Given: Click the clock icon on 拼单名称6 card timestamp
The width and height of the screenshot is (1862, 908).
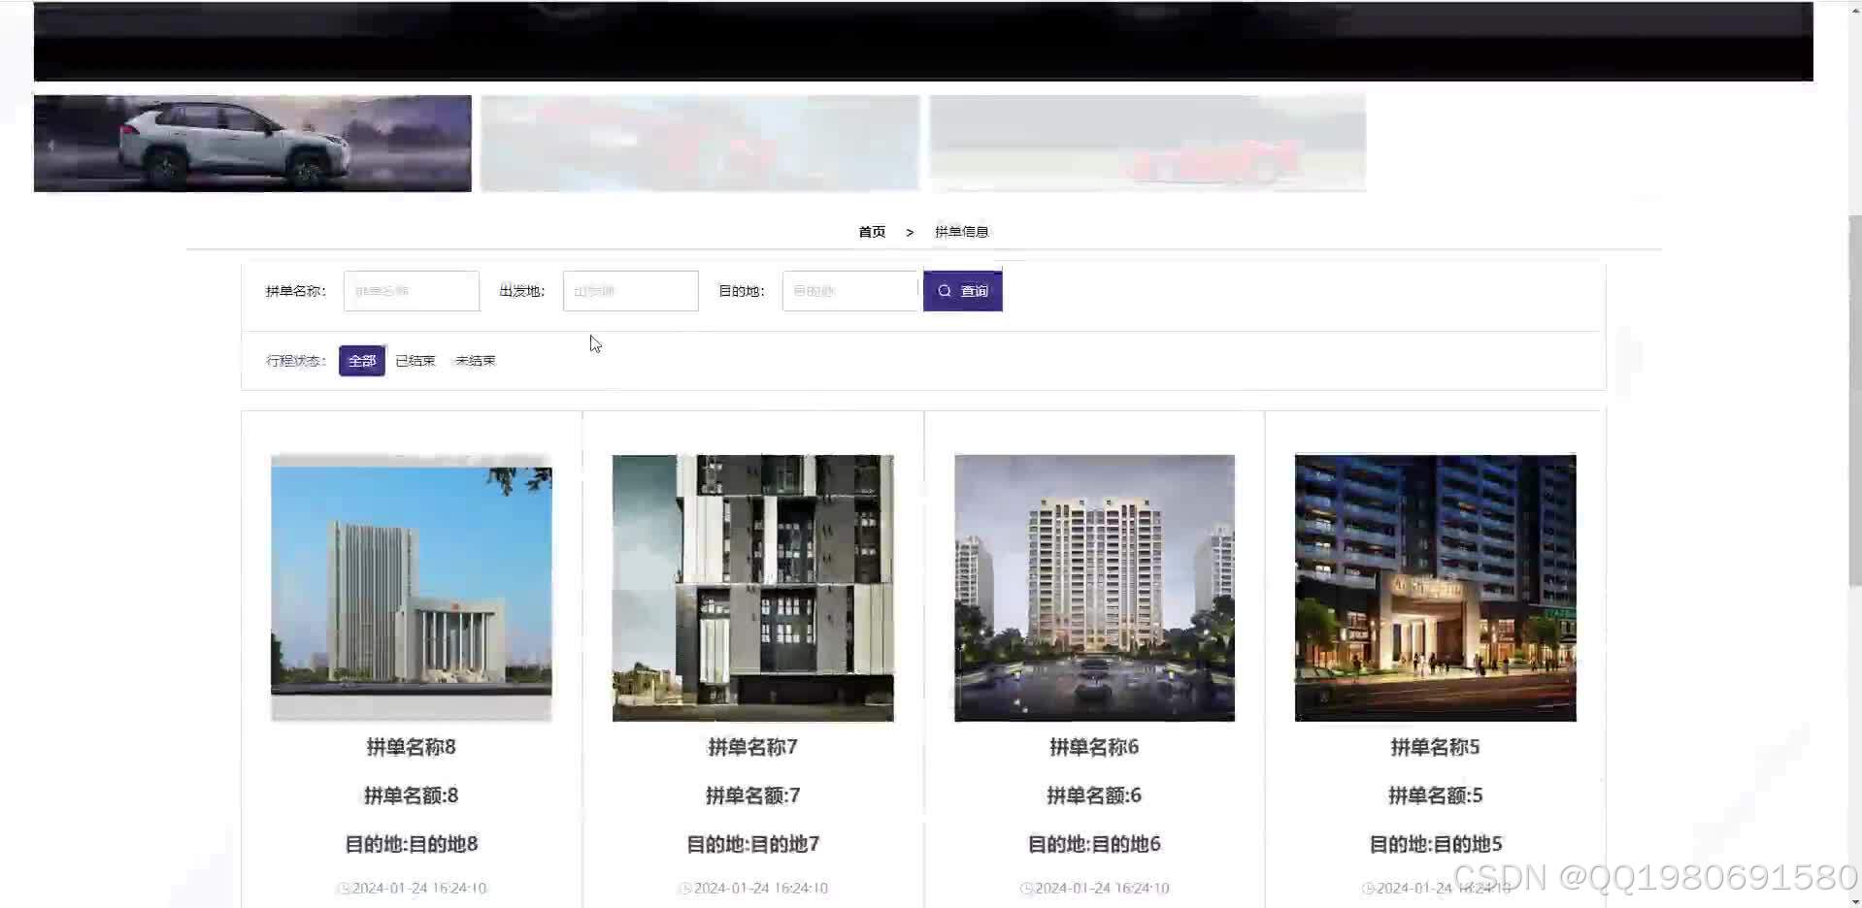Looking at the screenshot, I should (x=1027, y=888).
